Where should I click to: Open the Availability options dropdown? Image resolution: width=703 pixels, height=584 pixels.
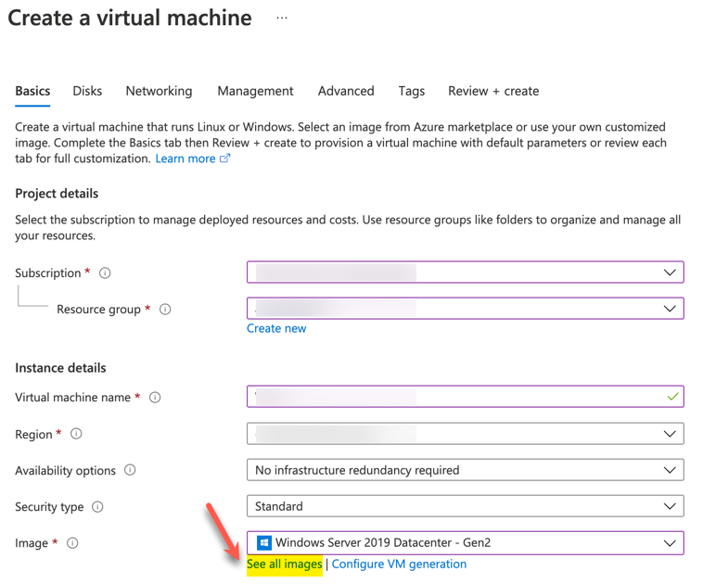465,470
